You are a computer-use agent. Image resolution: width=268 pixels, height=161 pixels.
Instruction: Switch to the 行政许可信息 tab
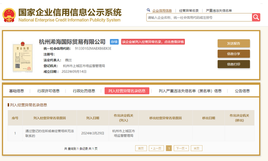point(48,91)
